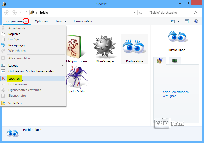Click the properties sheet icon beside Eigenschaften

pyautogui.click(x=3, y=96)
